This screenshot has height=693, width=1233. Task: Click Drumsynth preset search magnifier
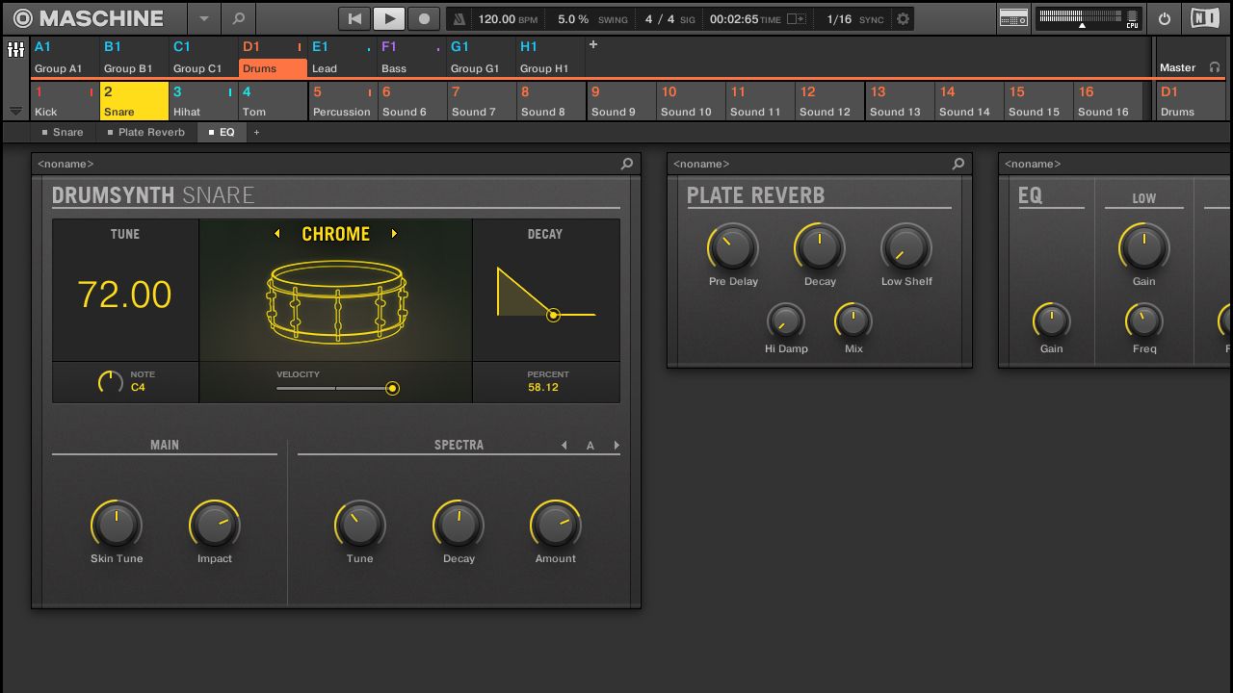(x=627, y=164)
